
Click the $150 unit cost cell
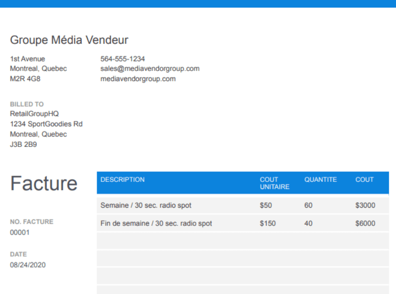tap(267, 223)
